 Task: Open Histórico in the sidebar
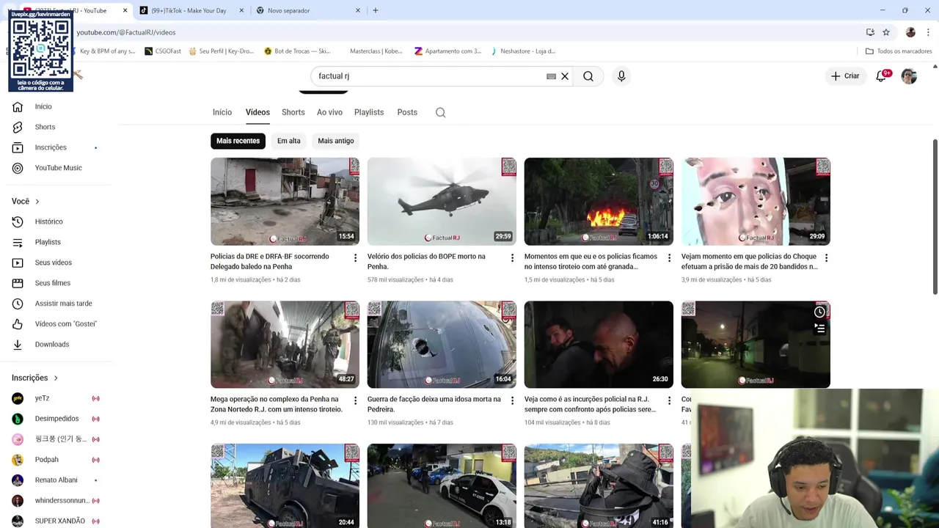point(48,221)
